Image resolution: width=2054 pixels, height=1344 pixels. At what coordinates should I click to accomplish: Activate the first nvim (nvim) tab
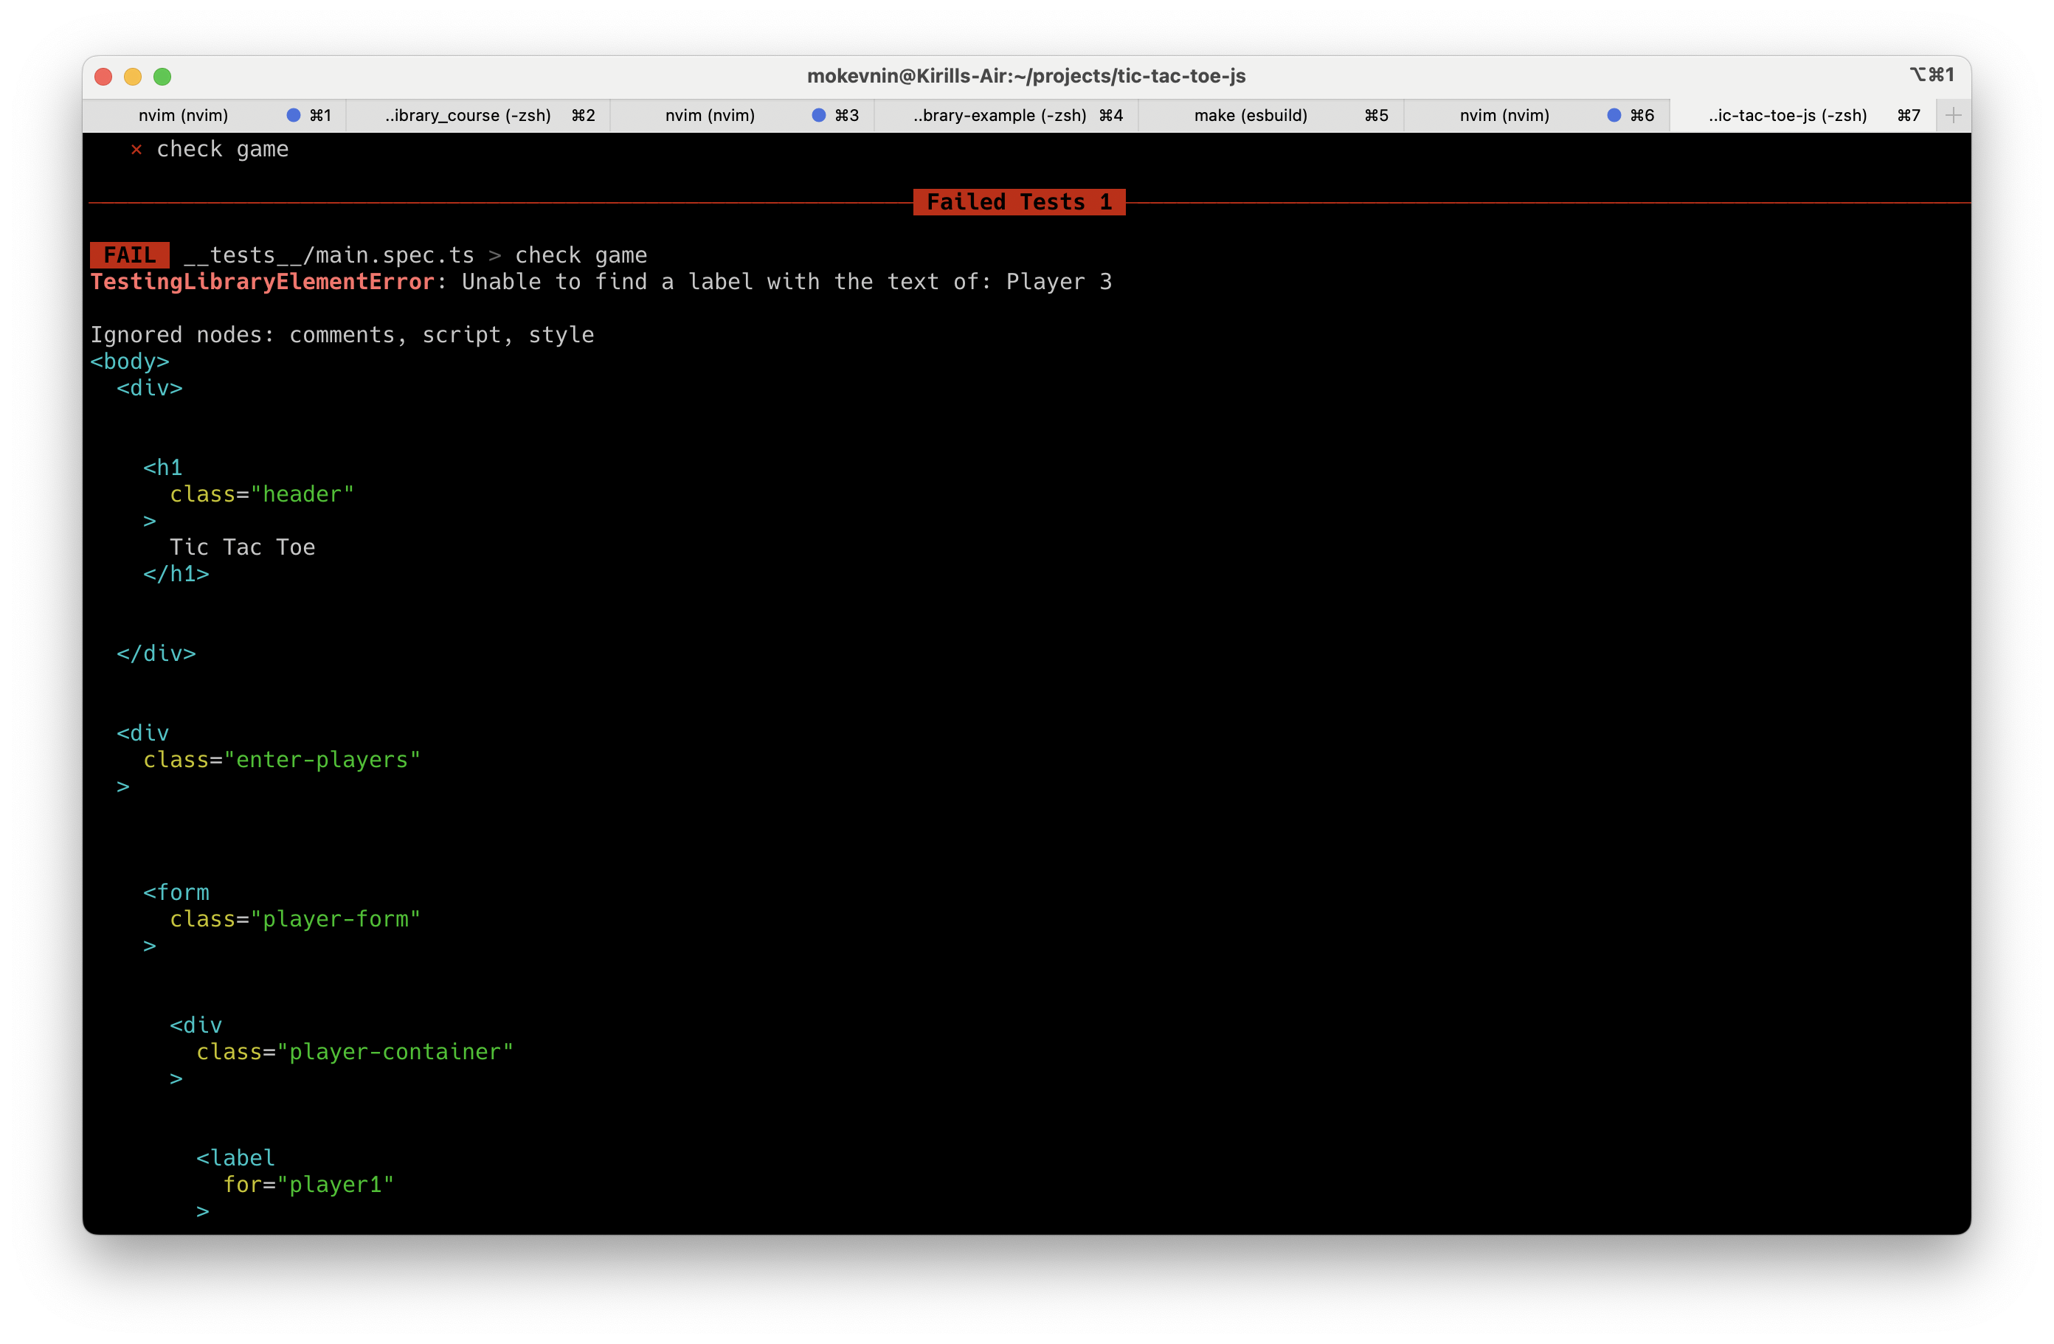click(x=183, y=116)
